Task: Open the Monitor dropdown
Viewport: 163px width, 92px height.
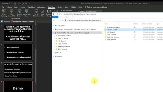Action: (x=94, y=11)
